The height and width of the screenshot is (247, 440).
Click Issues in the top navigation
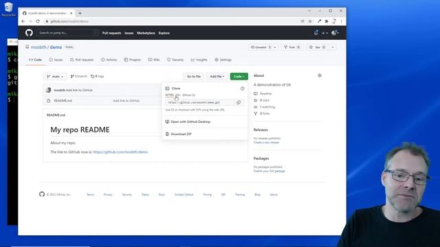click(129, 33)
